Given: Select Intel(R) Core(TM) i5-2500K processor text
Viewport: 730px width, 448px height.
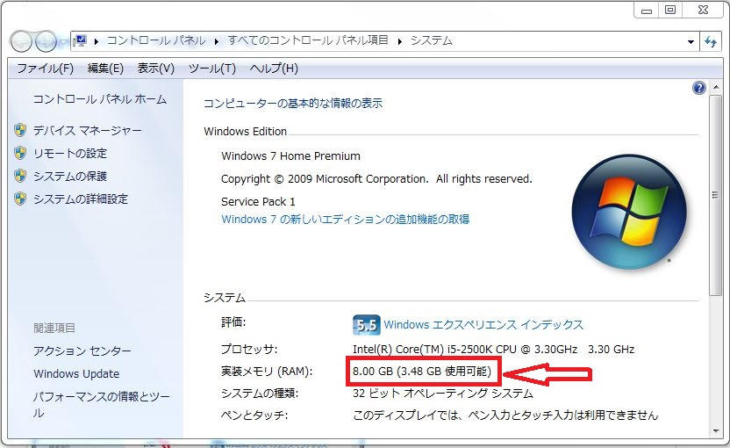Looking at the screenshot, I should pyautogui.click(x=493, y=349).
